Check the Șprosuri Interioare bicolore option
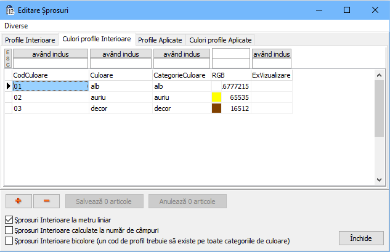The width and height of the screenshot is (390, 252). point(9,241)
